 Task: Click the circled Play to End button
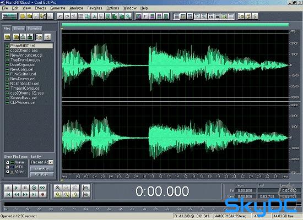(34, 188)
